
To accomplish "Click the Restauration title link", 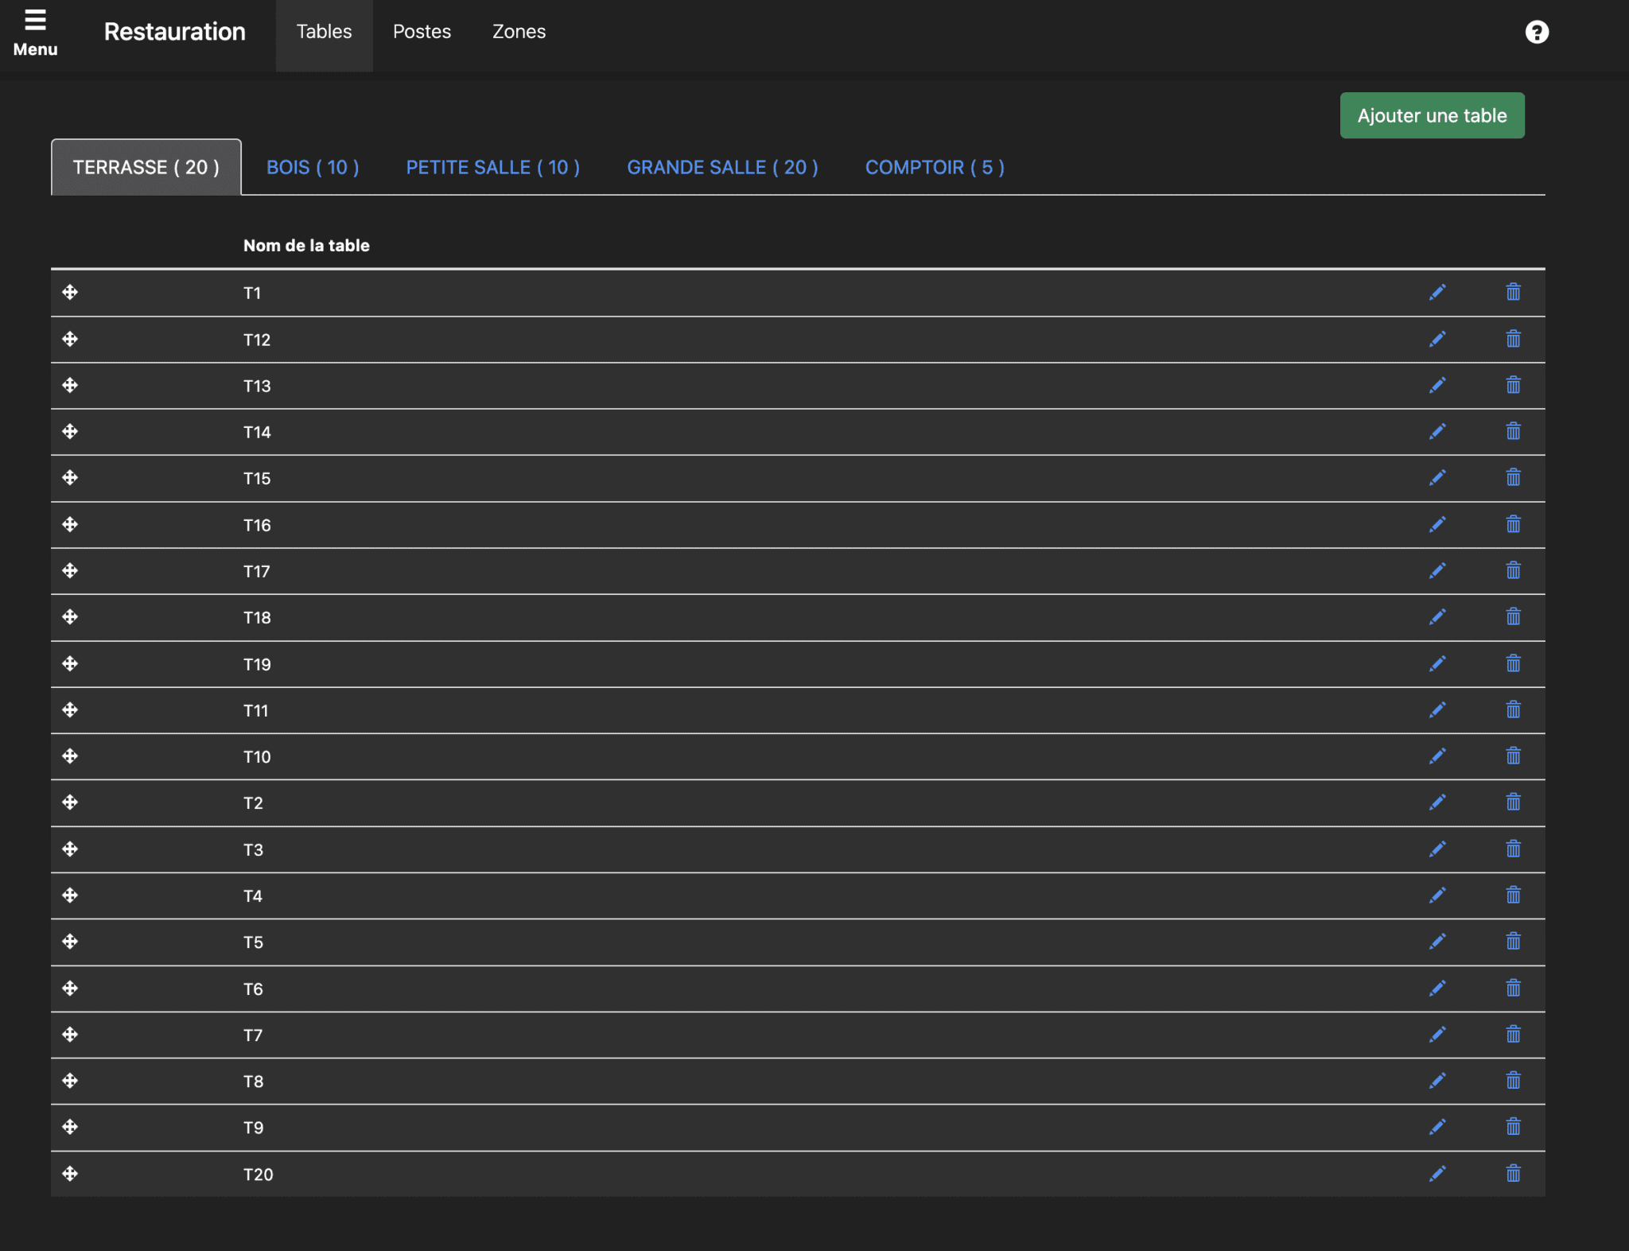I will [x=175, y=32].
